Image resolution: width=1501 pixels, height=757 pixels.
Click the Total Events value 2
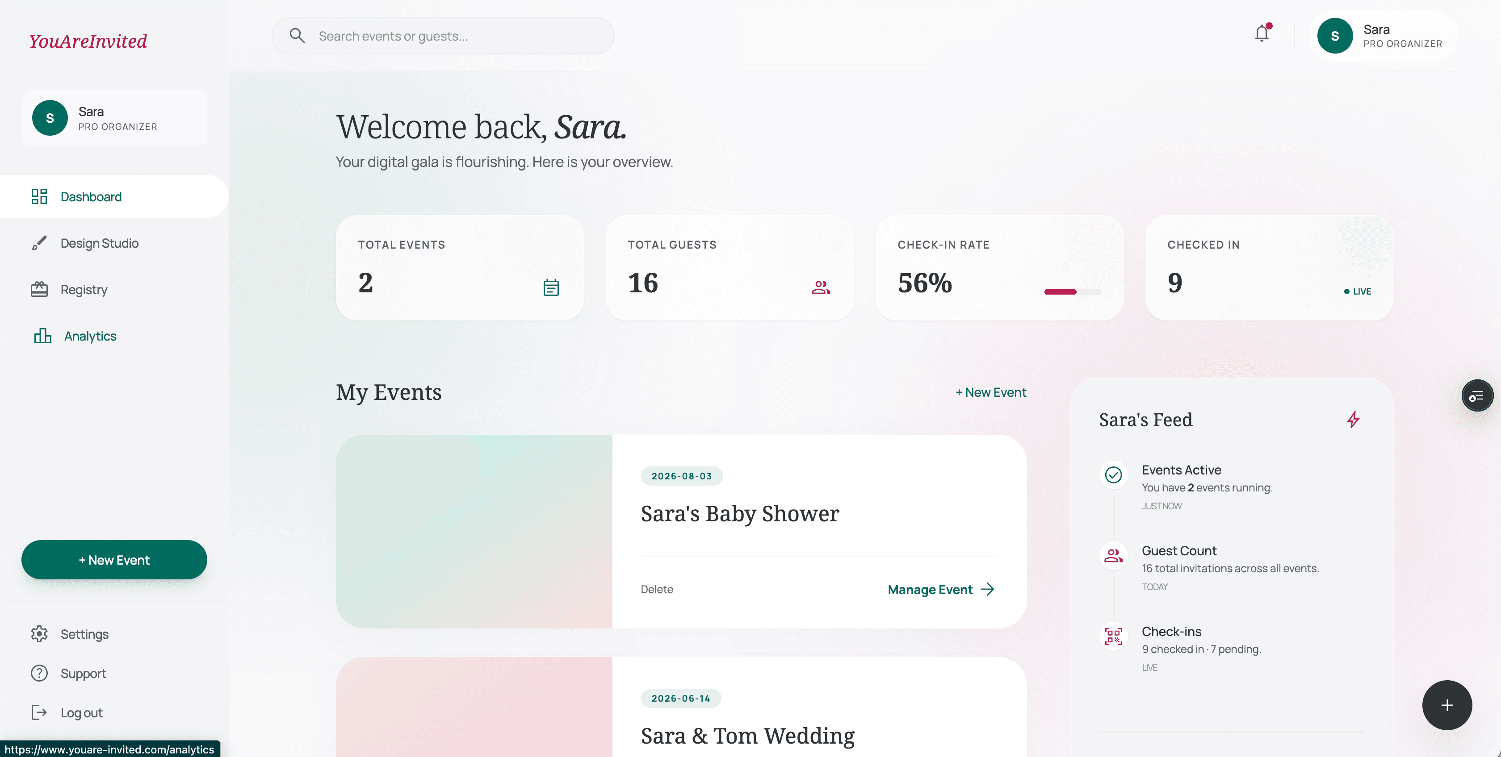(365, 283)
